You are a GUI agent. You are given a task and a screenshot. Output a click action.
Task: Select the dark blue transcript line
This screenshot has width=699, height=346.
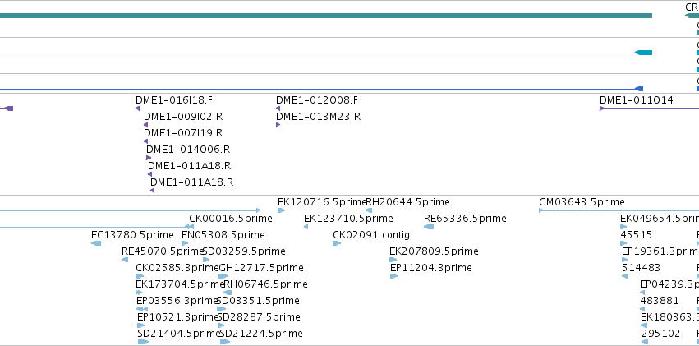pos(321,89)
